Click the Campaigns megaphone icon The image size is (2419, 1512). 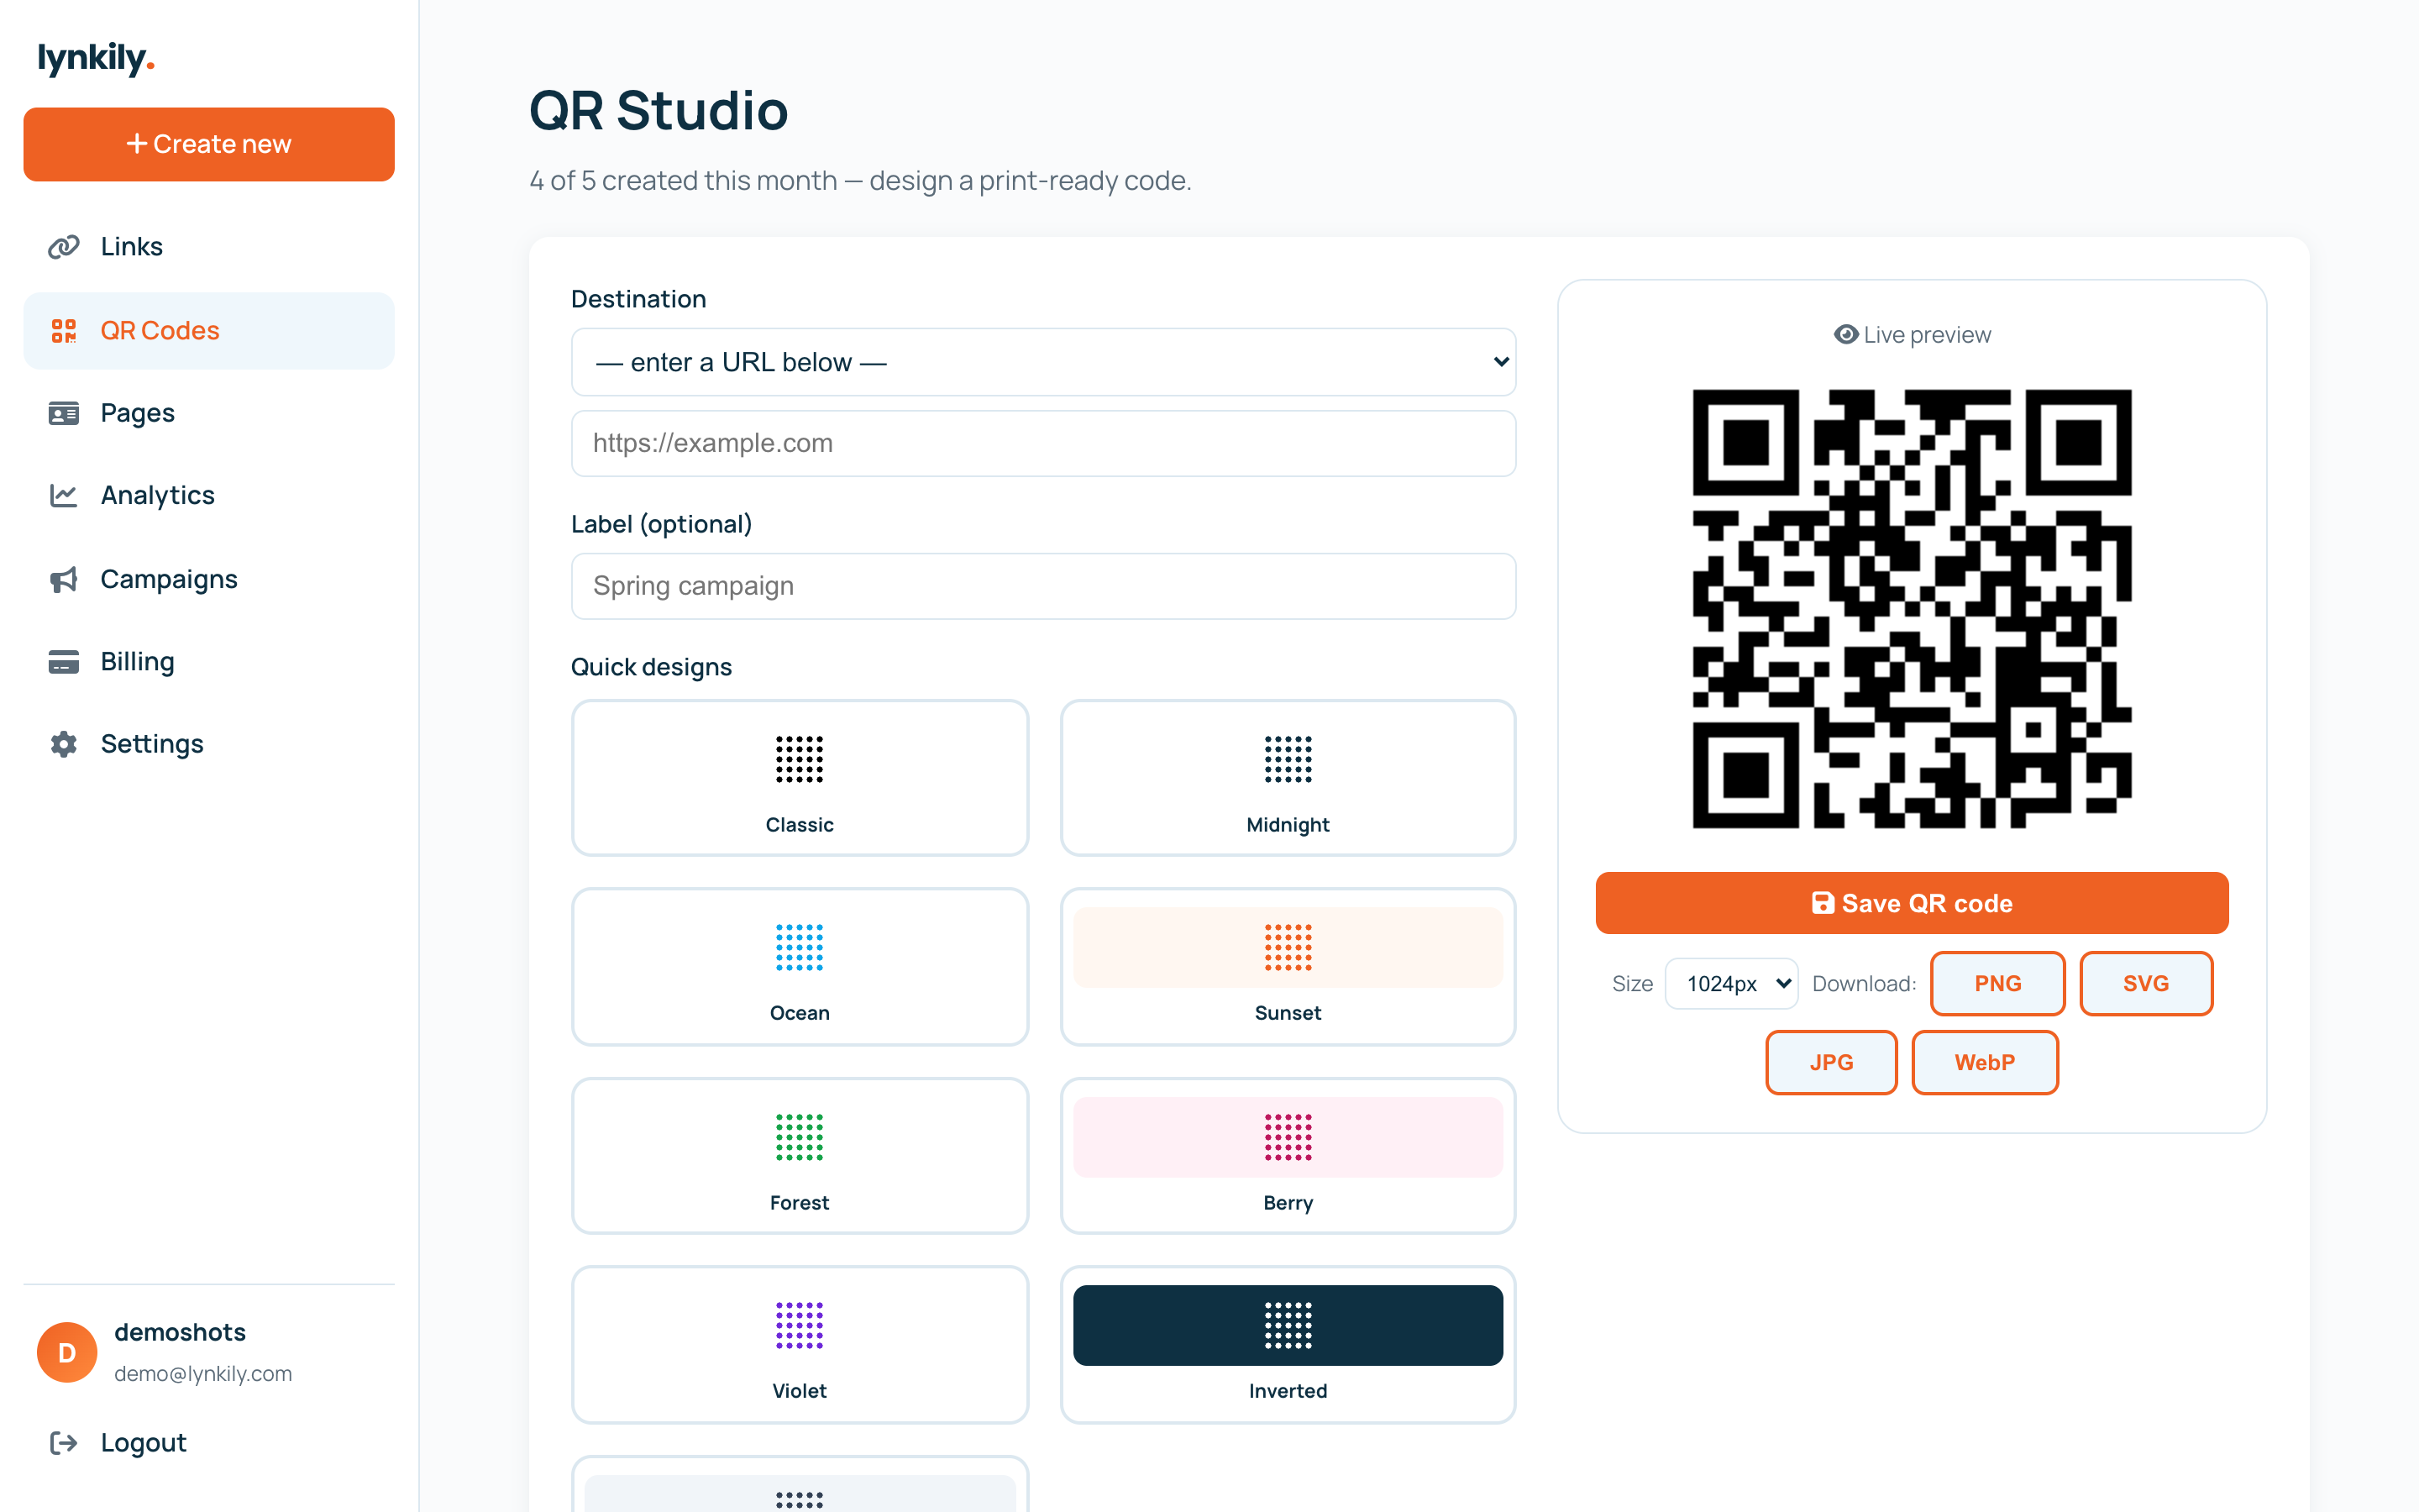point(64,579)
